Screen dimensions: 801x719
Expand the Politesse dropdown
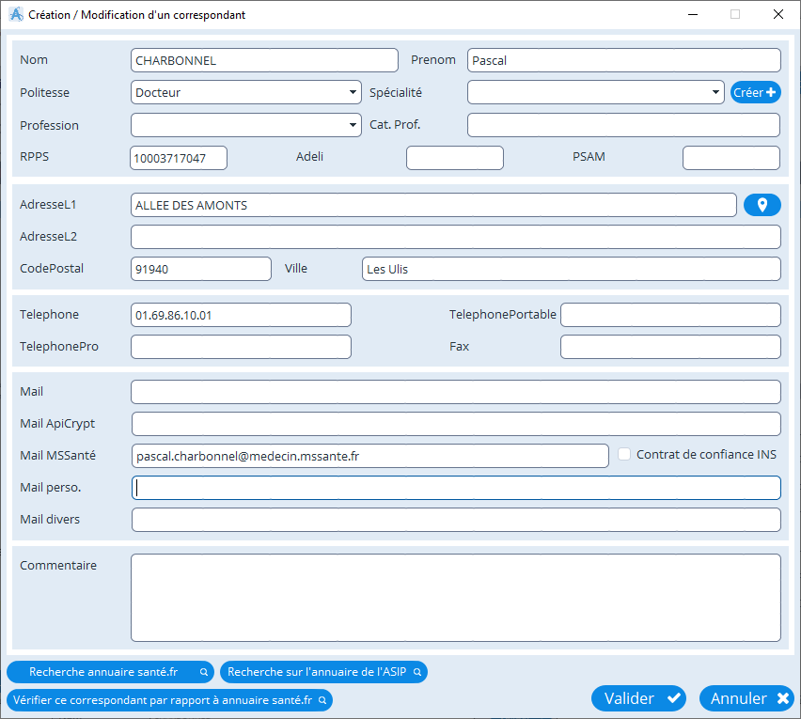point(353,93)
